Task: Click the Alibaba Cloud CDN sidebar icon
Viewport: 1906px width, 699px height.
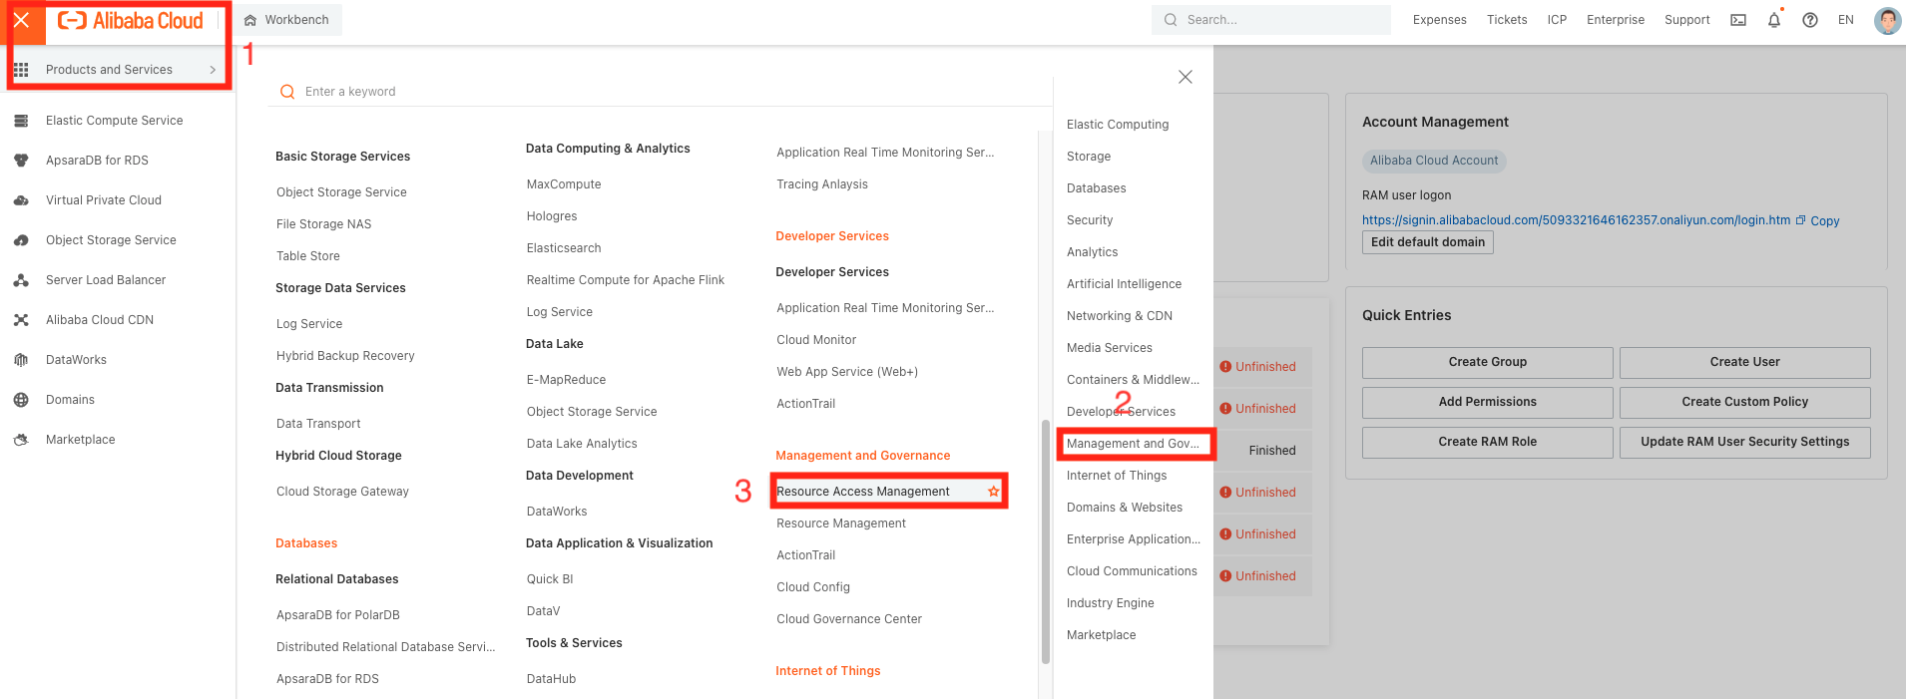Action: click(x=21, y=320)
